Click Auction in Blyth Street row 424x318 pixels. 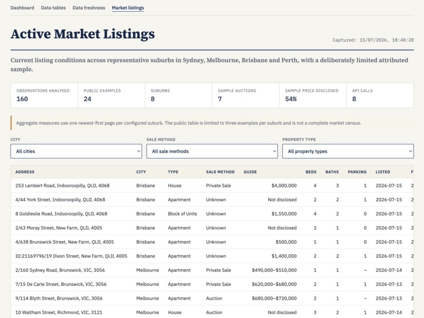(x=214, y=298)
